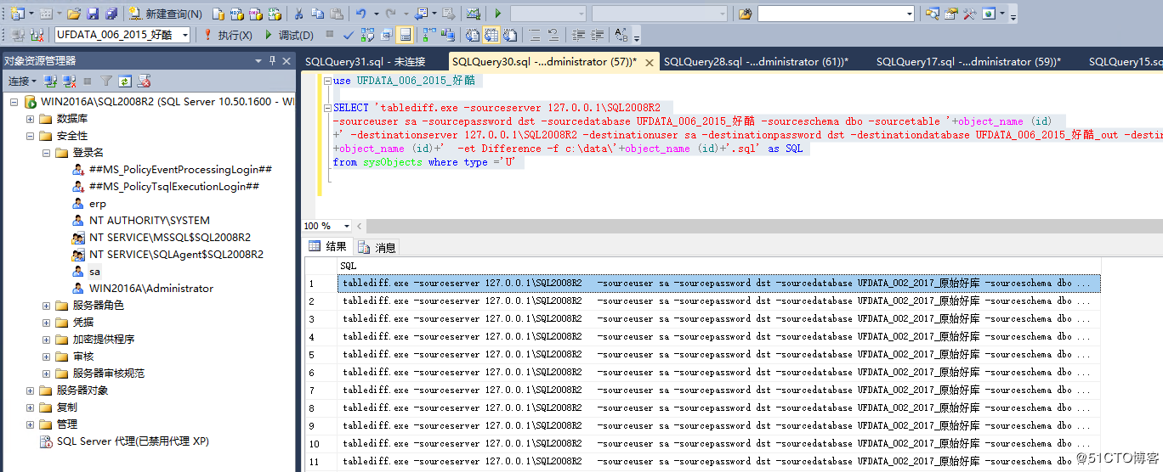Switch to the SQLQuery28.sql tab
1163x472 pixels.
click(x=756, y=61)
